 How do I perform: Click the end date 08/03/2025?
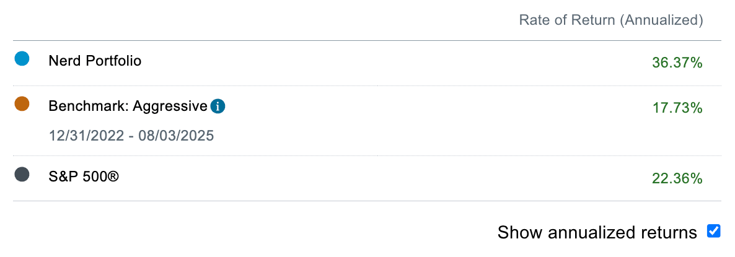[x=176, y=136]
